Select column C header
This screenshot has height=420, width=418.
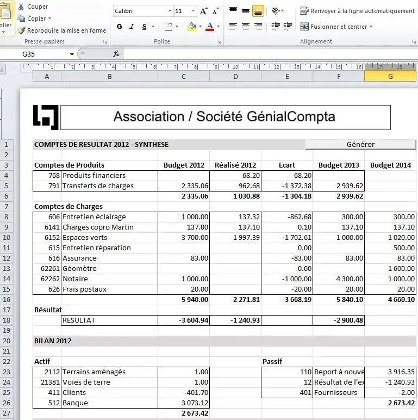[x=184, y=77]
